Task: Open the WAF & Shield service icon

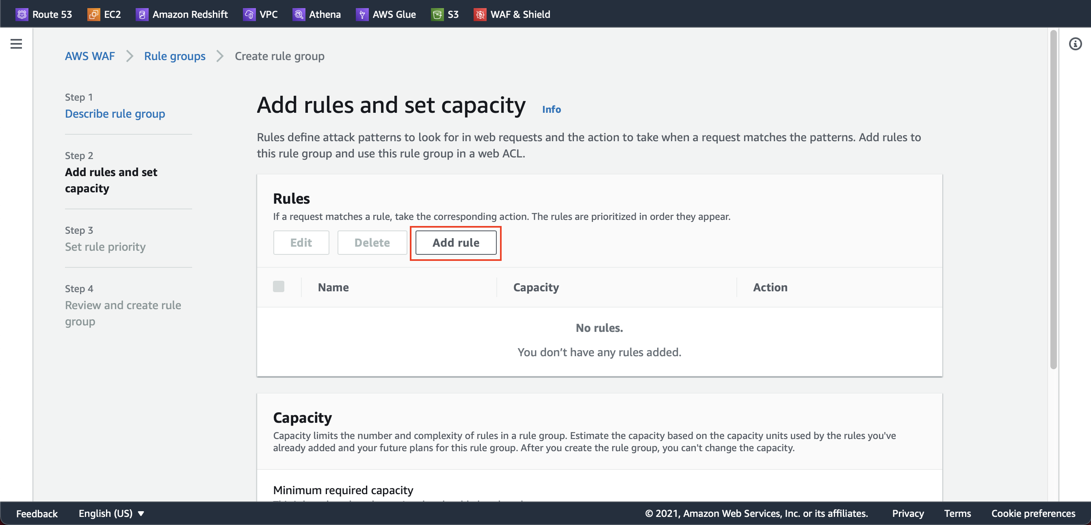Action: click(x=480, y=14)
